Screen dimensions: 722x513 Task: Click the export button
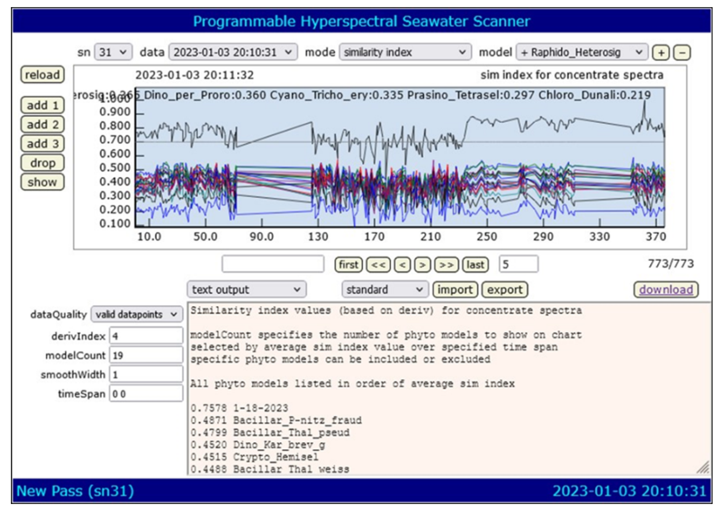click(x=505, y=290)
